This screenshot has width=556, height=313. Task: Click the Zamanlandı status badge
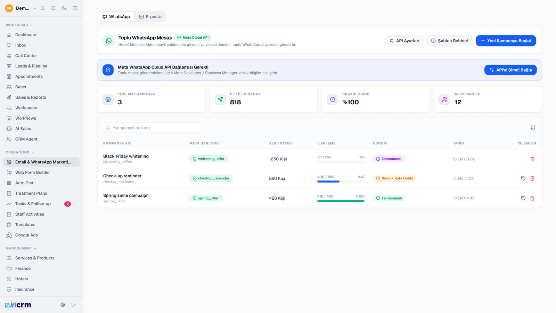click(x=389, y=159)
